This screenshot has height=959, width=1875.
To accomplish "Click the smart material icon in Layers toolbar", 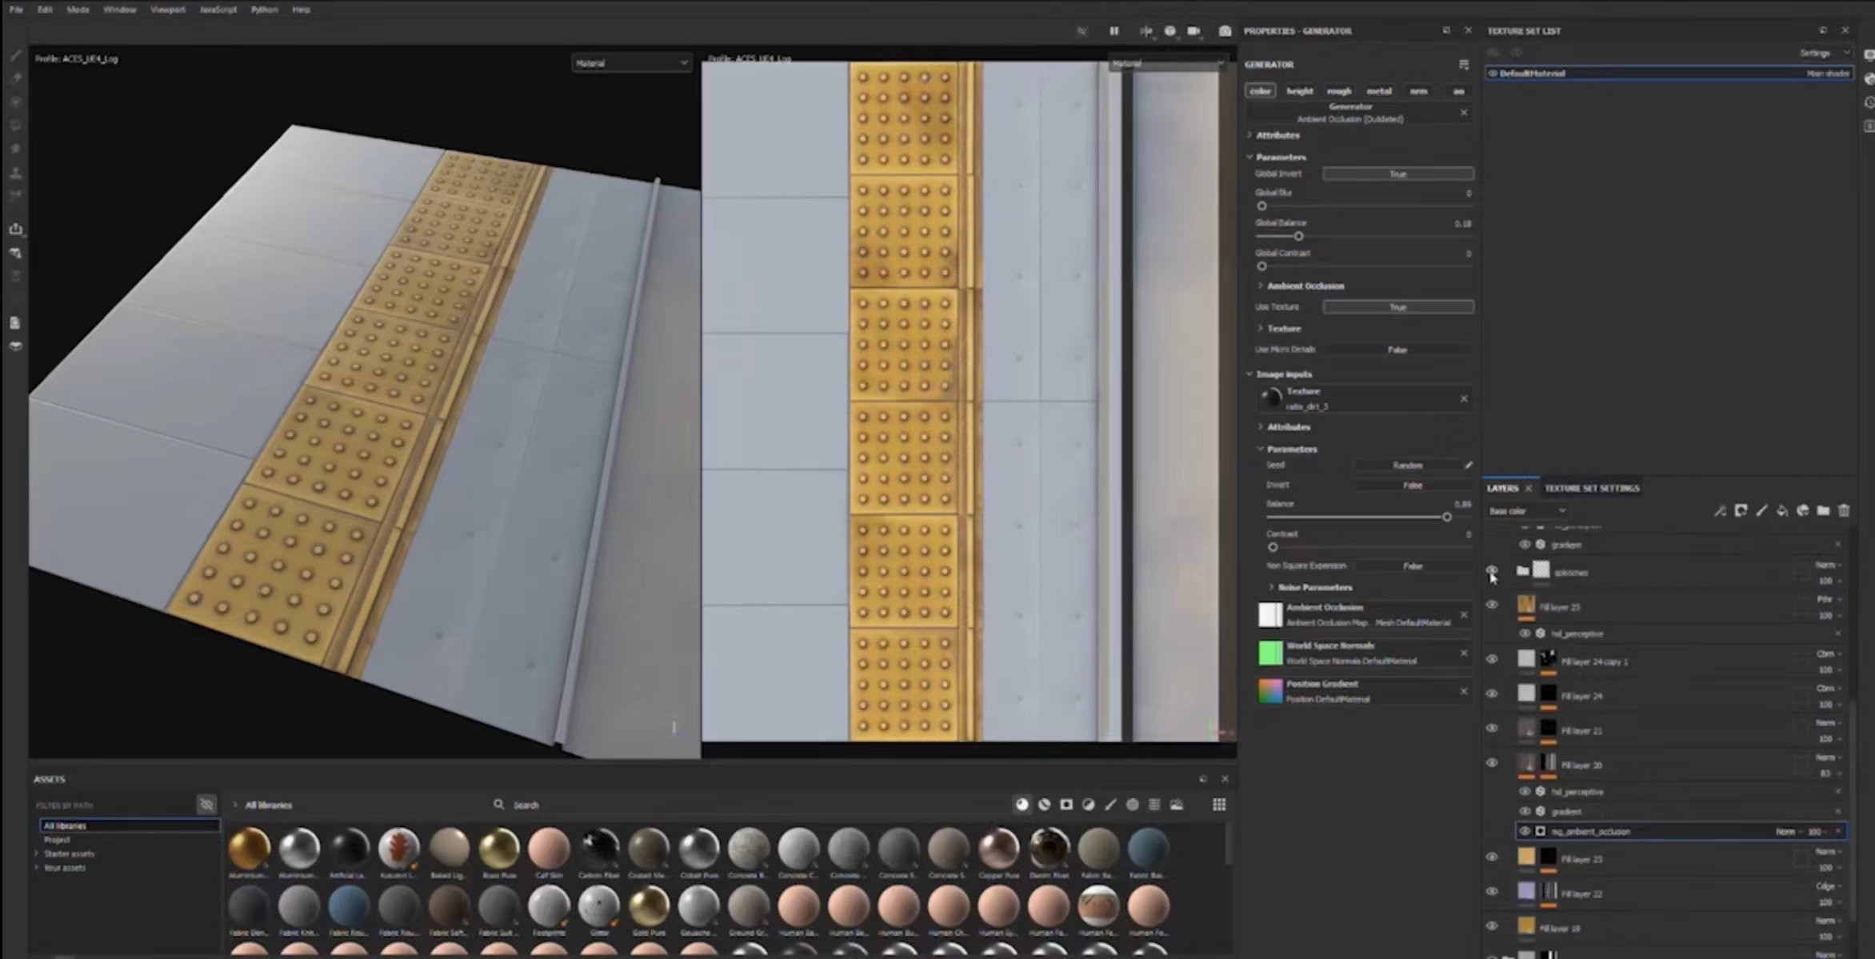I will click(1802, 511).
